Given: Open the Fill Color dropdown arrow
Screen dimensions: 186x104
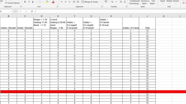Looking at the screenshot, I should [x=50, y=2].
